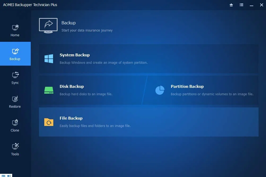
Task: Open the Sync section
Action: coord(15,78)
